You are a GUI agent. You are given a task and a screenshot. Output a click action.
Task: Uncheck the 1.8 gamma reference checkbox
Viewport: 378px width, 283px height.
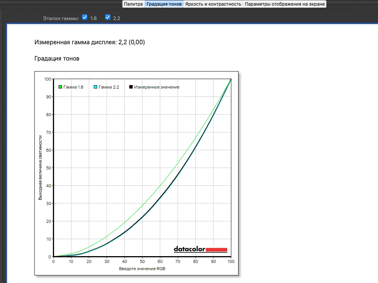click(x=85, y=17)
